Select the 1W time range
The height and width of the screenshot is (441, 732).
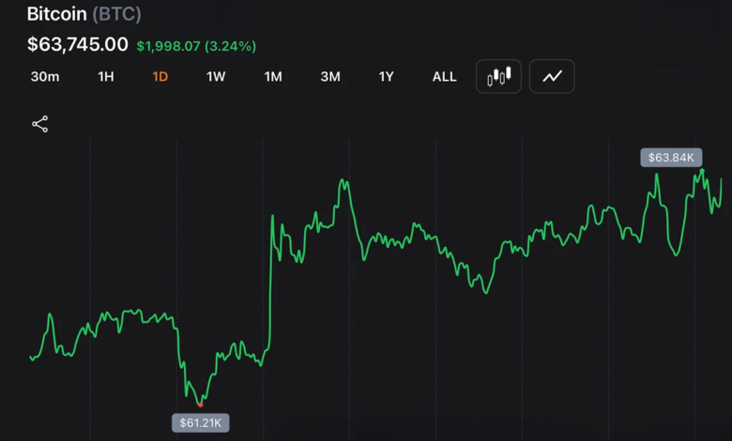[216, 77]
